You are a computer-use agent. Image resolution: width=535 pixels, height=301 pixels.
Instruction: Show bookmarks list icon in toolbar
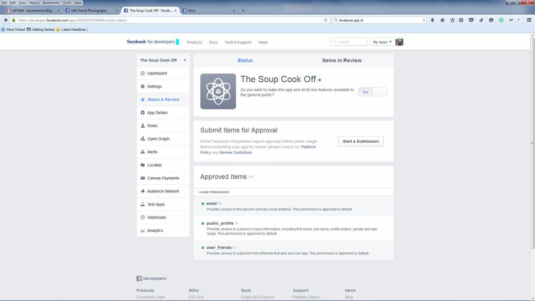461,20
